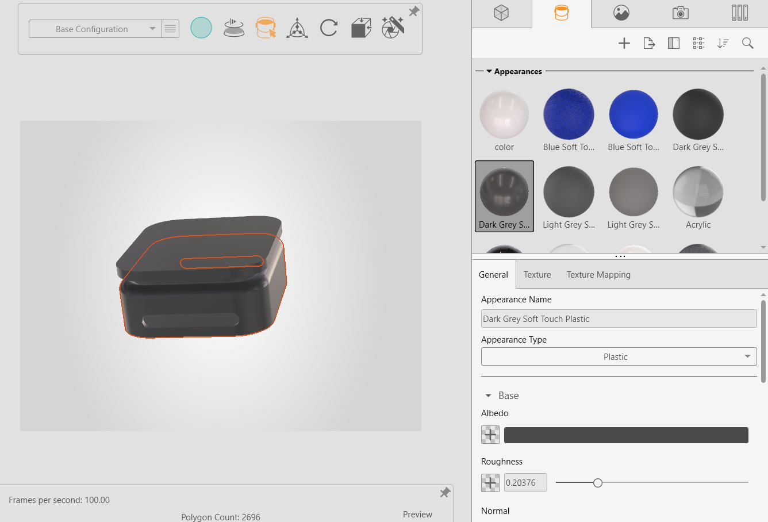Viewport: 768px width, 522px height.
Task: Click the rotate reset toolbar icon
Action: pos(328,28)
